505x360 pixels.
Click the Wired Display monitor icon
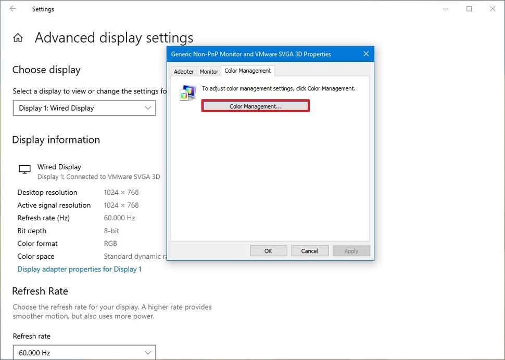click(24, 169)
